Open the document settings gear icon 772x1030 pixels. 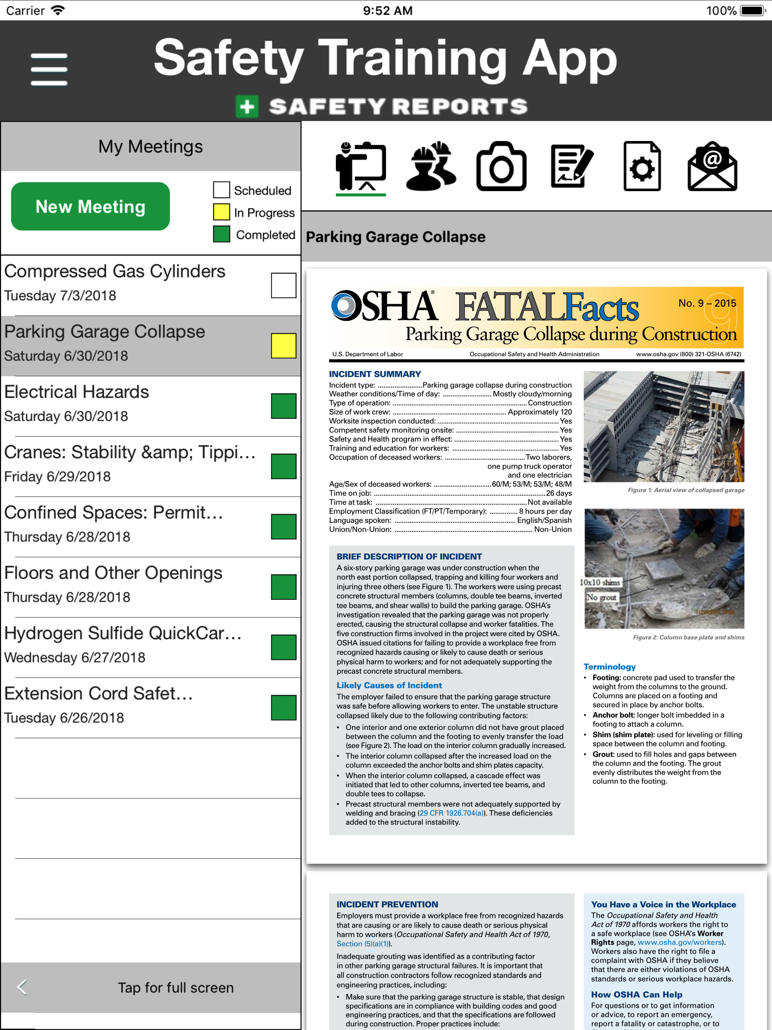(x=642, y=166)
